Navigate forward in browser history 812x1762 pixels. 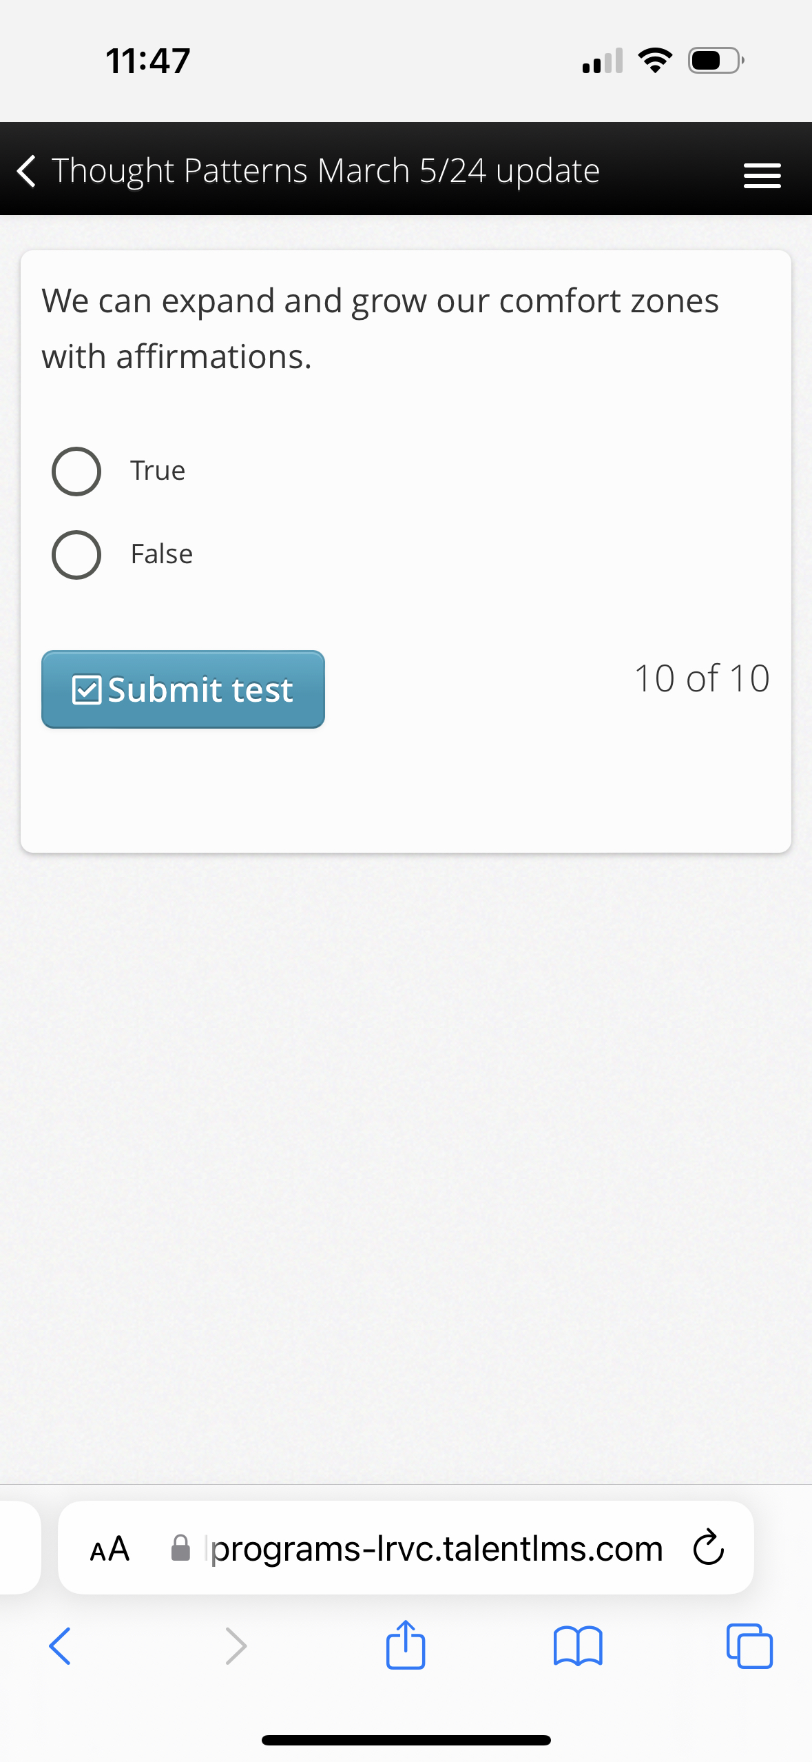click(x=235, y=1646)
